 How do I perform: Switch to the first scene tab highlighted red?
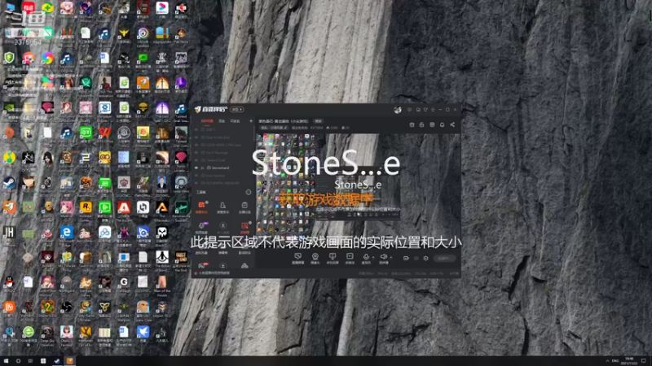[x=207, y=121]
